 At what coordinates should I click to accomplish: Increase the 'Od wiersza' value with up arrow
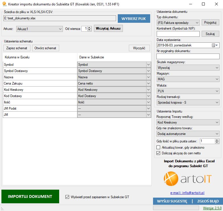coord(89,27)
